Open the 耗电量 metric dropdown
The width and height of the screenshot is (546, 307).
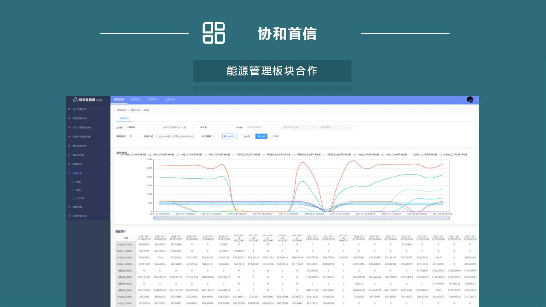[215, 127]
